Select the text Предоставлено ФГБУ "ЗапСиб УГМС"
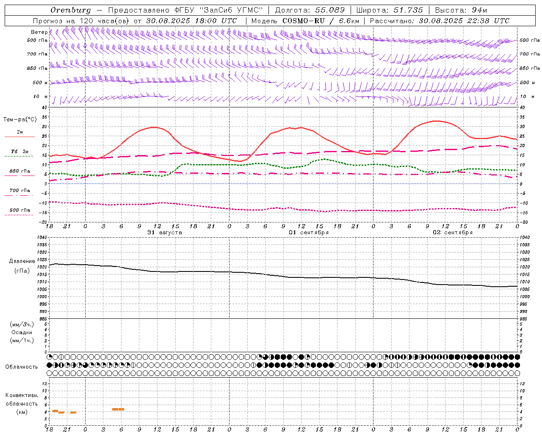 click(185, 10)
